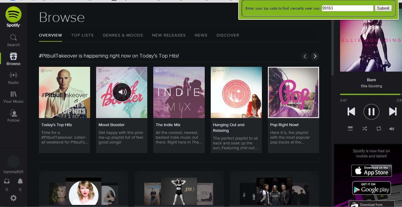Open Radio from the sidebar

pyautogui.click(x=13, y=78)
